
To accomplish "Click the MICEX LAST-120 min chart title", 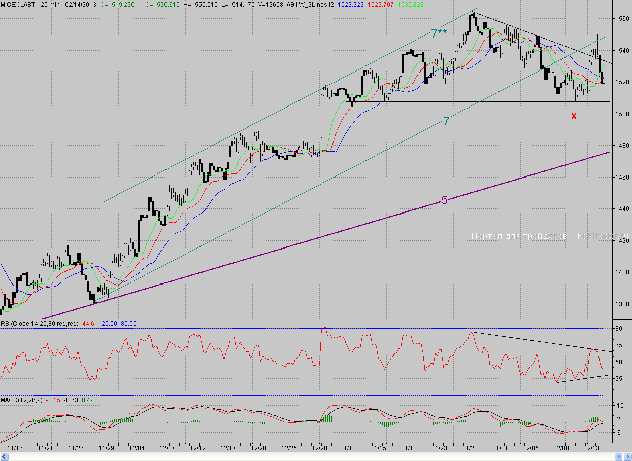I will pyautogui.click(x=30, y=4).
